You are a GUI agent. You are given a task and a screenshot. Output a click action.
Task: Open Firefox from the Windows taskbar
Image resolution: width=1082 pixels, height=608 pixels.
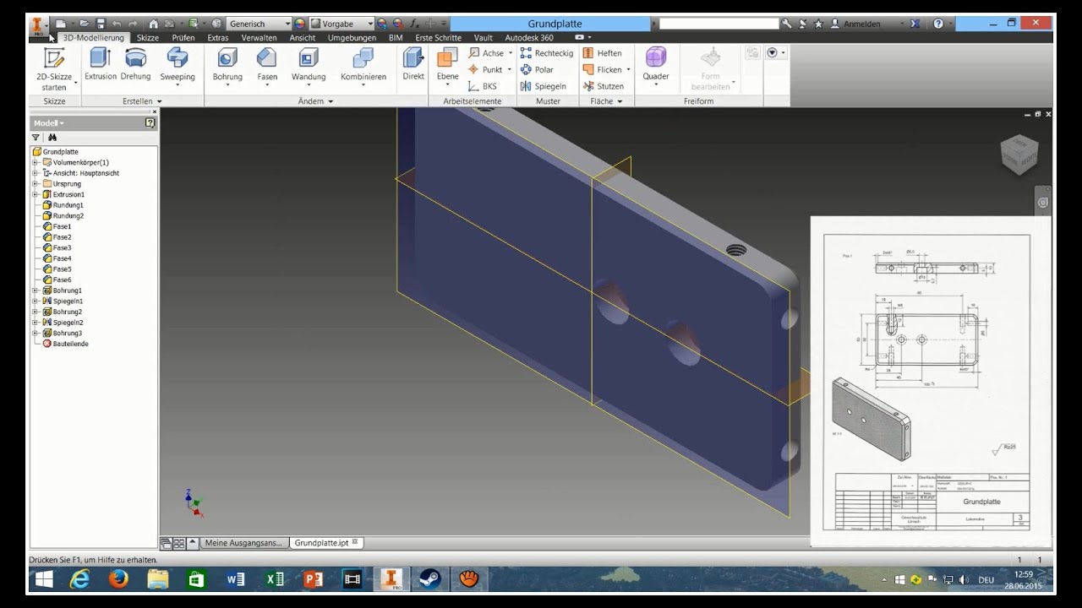(118, 579)
